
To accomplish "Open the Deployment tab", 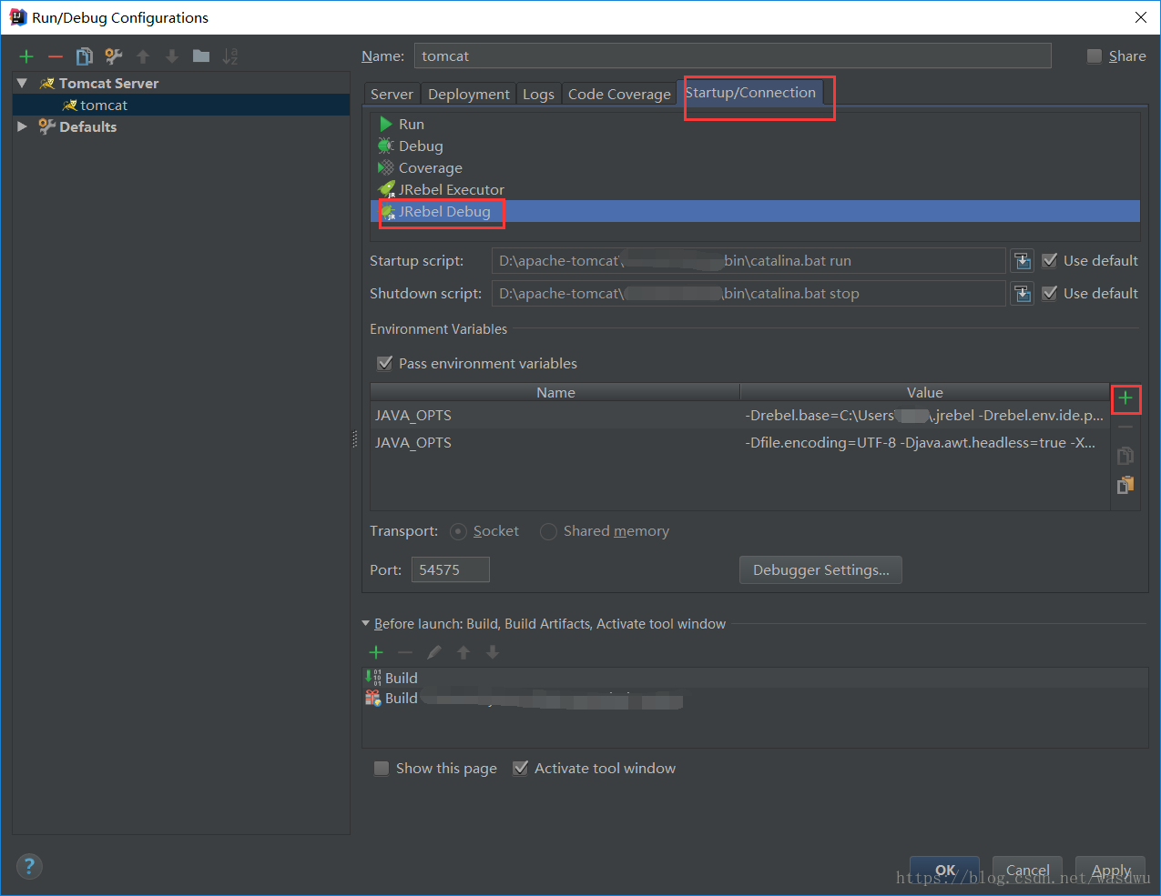I will tap(469, 95).
